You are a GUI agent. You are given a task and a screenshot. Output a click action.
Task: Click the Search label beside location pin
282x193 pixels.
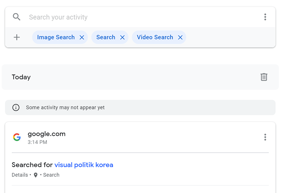click(x=51, y=175)
